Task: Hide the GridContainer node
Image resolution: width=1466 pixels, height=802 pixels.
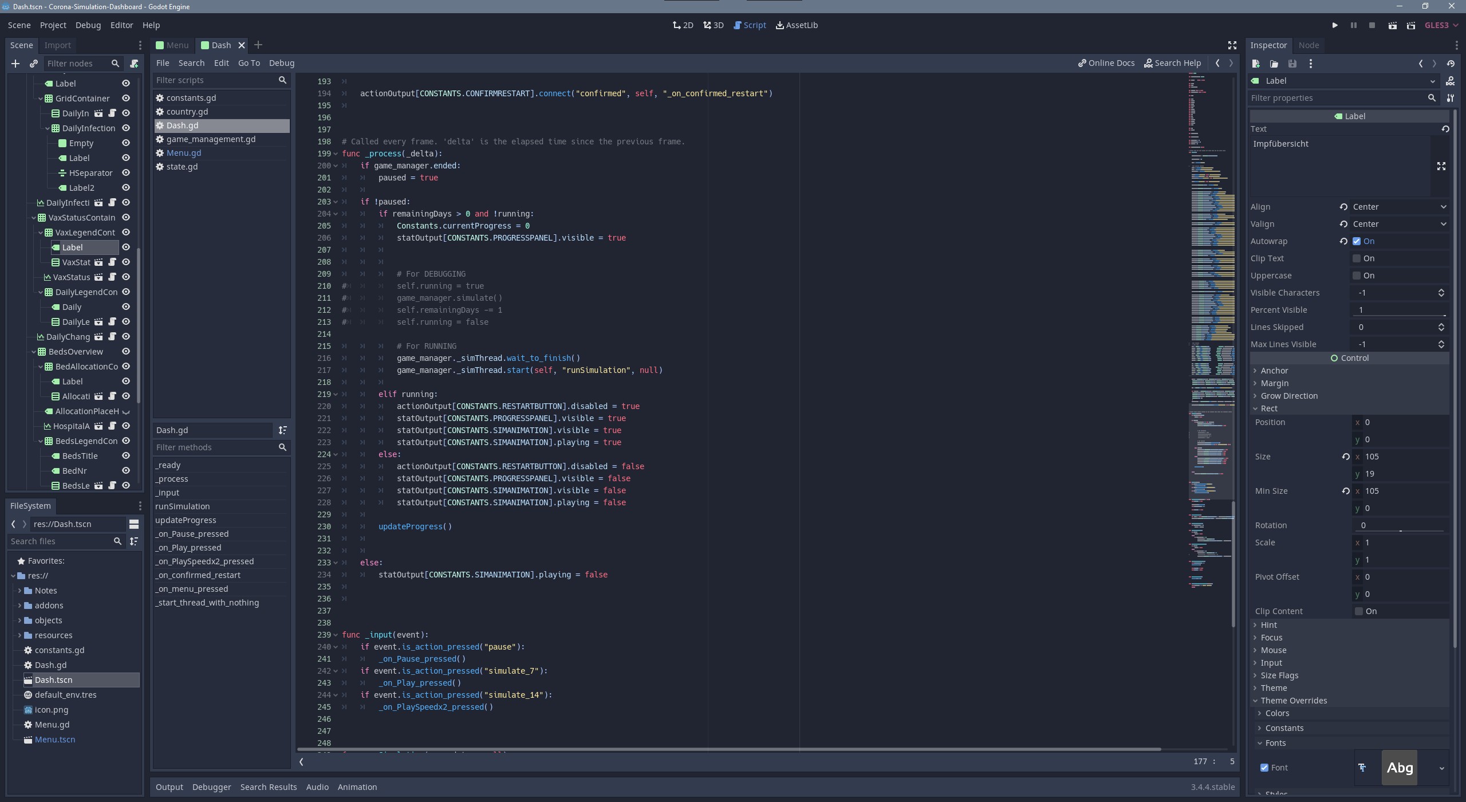Action: tap(126, 99)
